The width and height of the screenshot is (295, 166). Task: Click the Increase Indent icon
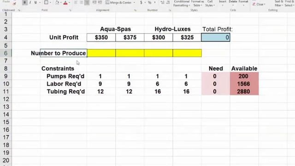(x=100, y=2)
